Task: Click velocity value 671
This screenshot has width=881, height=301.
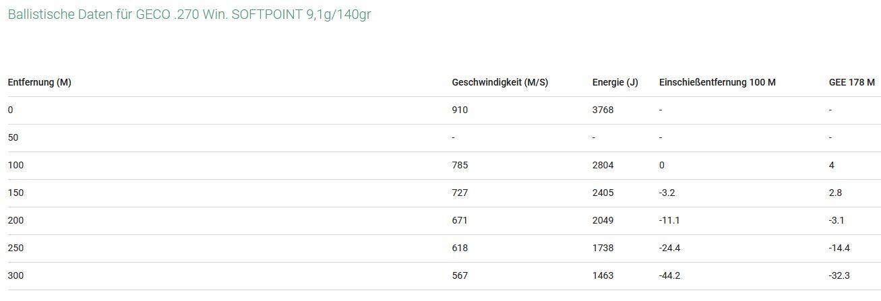Action: 460,220
